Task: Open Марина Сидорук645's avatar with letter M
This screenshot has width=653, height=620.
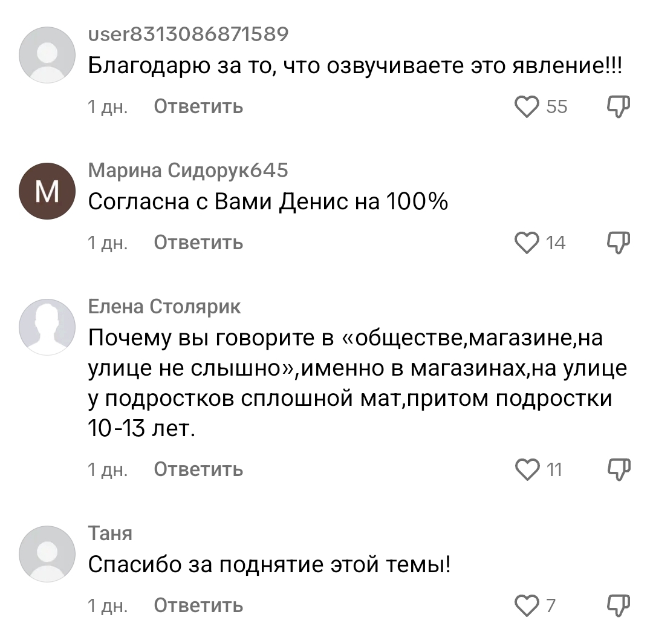Action: coord(47,191)
